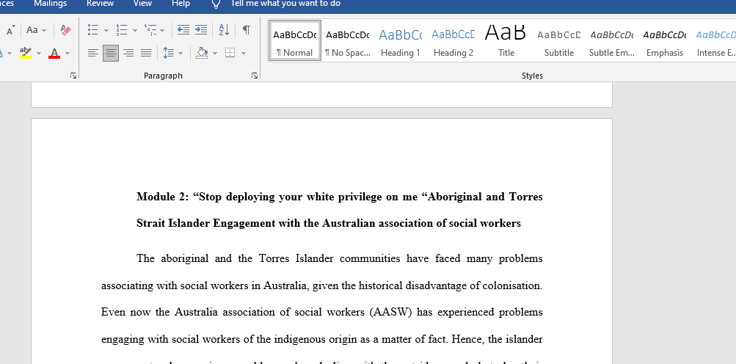This screenshot has width=736, height=364.
Task: Click the Sort A-Z icon
Action: pyautogui.click(x=225, y=30)
